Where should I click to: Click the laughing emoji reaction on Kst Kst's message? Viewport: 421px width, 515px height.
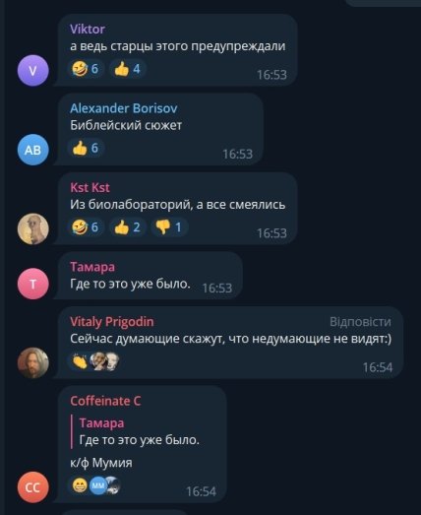point(86,227)
